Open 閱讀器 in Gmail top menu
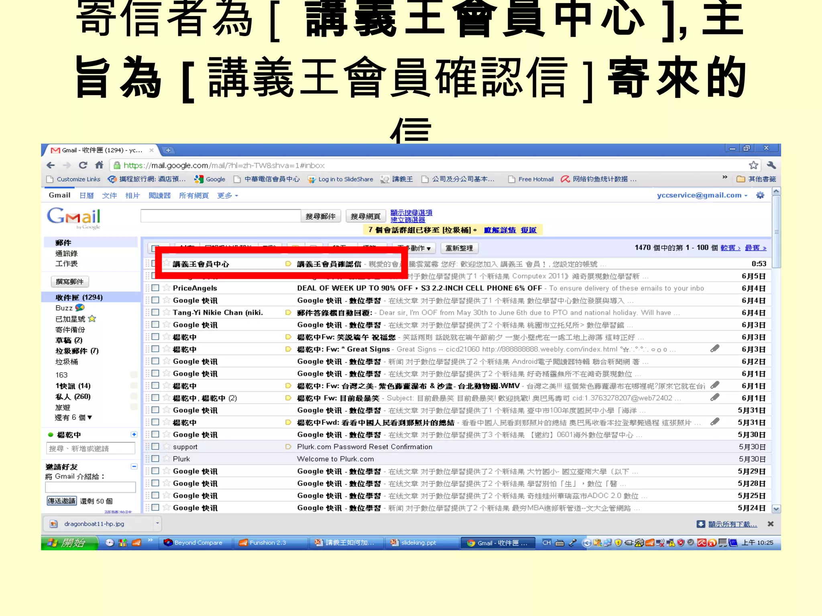The image size is (822, 616). 159,195
